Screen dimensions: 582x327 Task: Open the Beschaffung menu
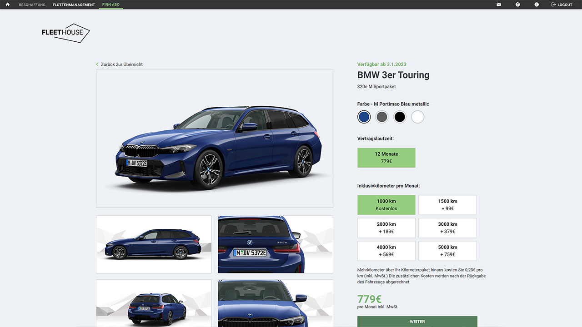(x=32, y=5)
